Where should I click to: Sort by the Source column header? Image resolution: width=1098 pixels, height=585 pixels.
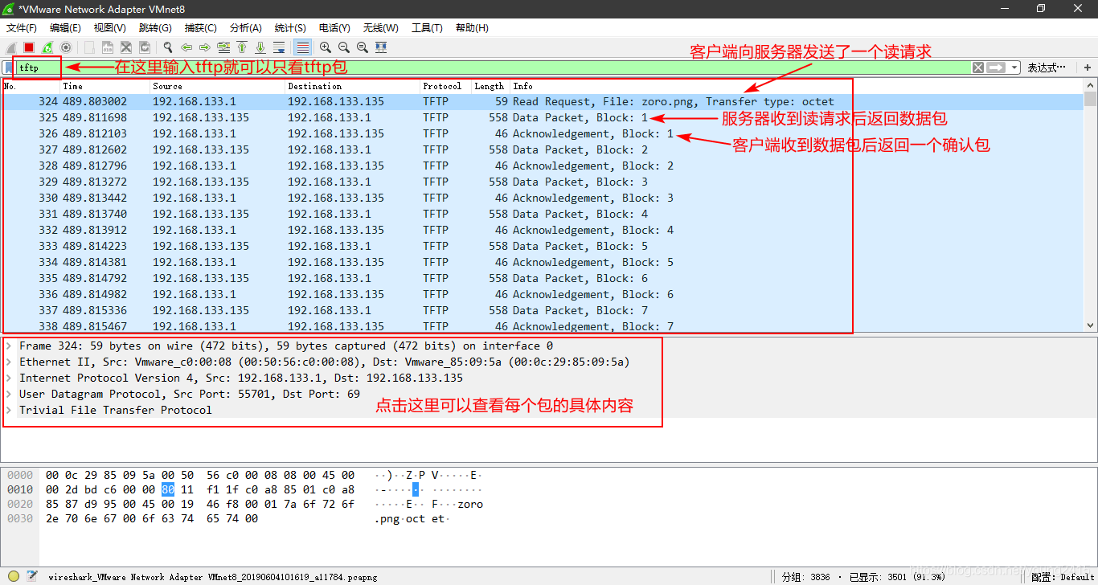tap(218, 86)
